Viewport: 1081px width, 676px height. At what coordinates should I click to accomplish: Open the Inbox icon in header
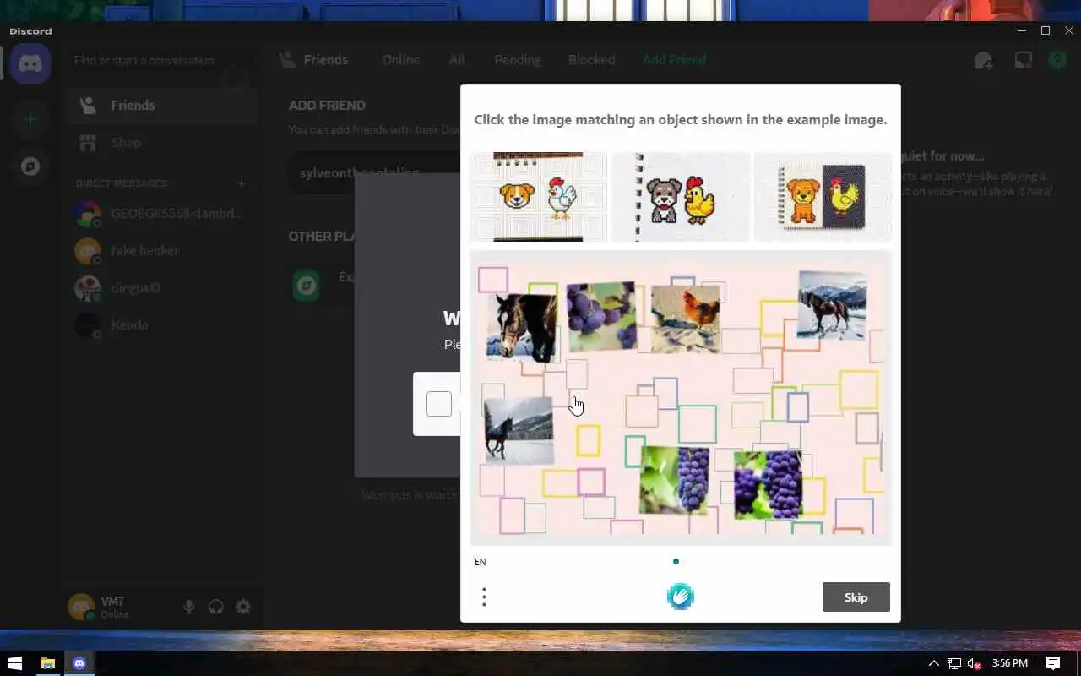click(1024, 61)
